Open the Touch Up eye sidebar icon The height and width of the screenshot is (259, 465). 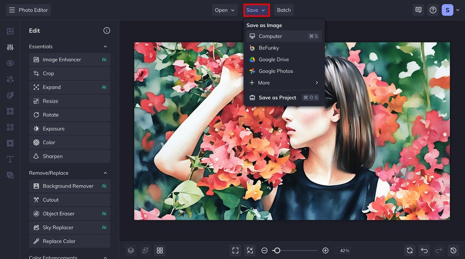[10, 63]
